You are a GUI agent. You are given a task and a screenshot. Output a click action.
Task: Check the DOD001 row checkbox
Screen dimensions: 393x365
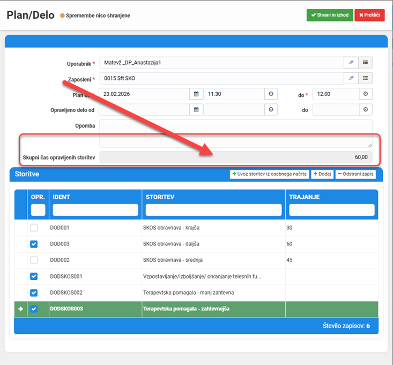(x=34, y=228)
